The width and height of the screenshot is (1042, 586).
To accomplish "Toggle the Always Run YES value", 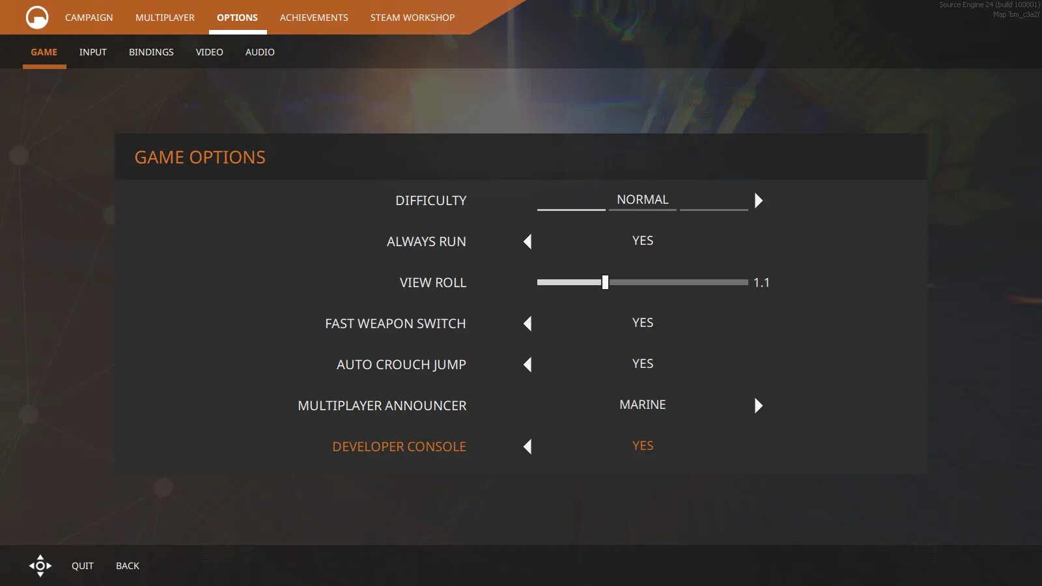I will [643, 241].
